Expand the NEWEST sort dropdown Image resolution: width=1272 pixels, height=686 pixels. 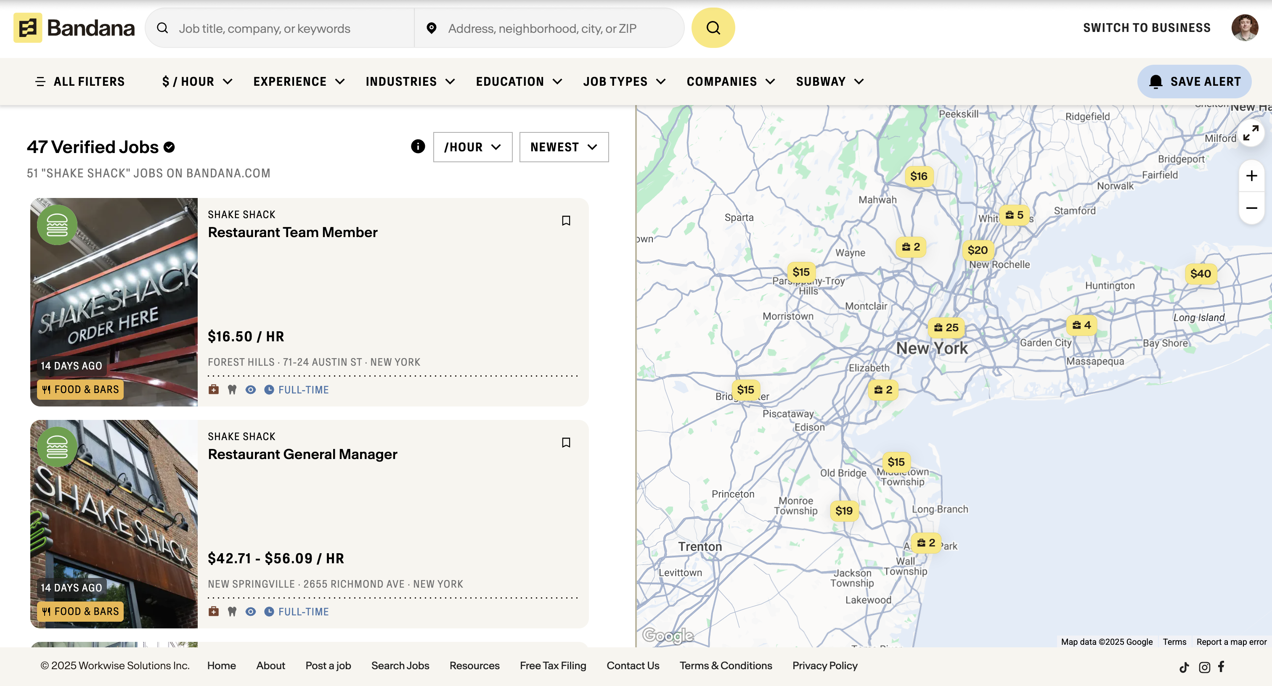(x=563, y=147)
